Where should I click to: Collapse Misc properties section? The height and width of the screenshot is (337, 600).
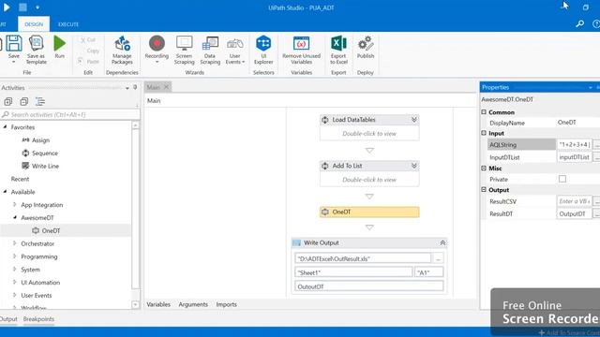(x=484, y=168)
